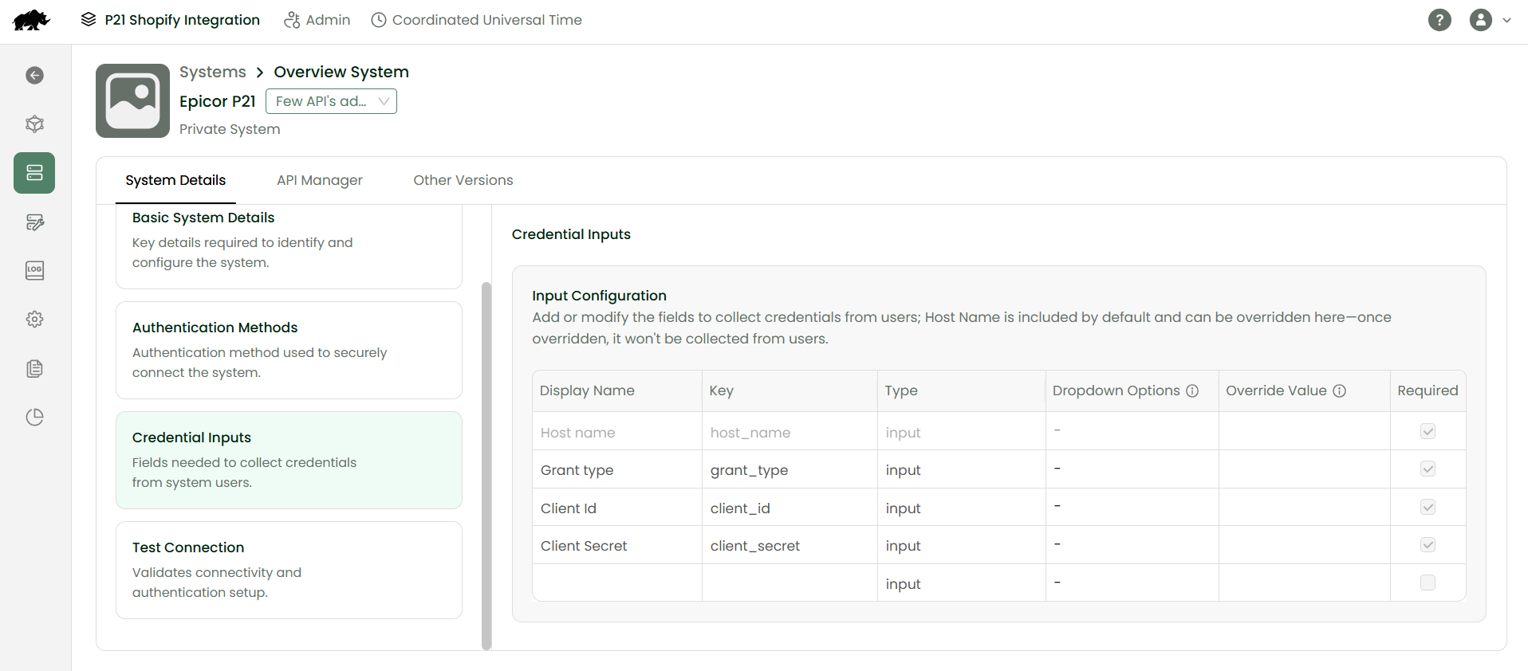The height and width of the screenshot is (671, 1528).
Task: Select the Systems server icon in sidebar
Action: coord(34,173)
